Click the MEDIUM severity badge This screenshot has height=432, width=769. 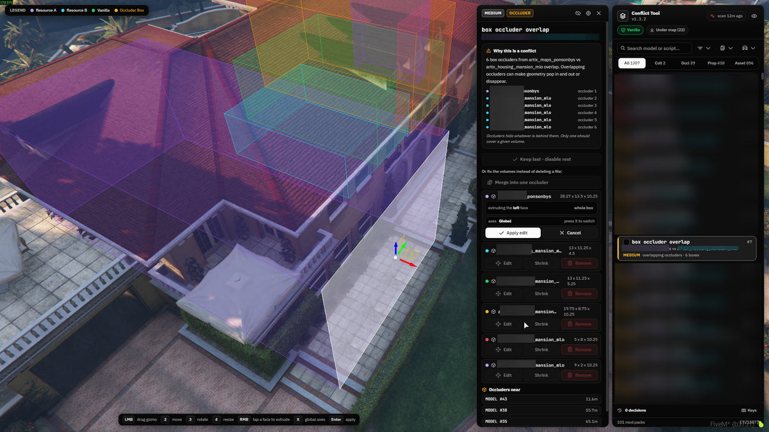click(x=493, y=13)
